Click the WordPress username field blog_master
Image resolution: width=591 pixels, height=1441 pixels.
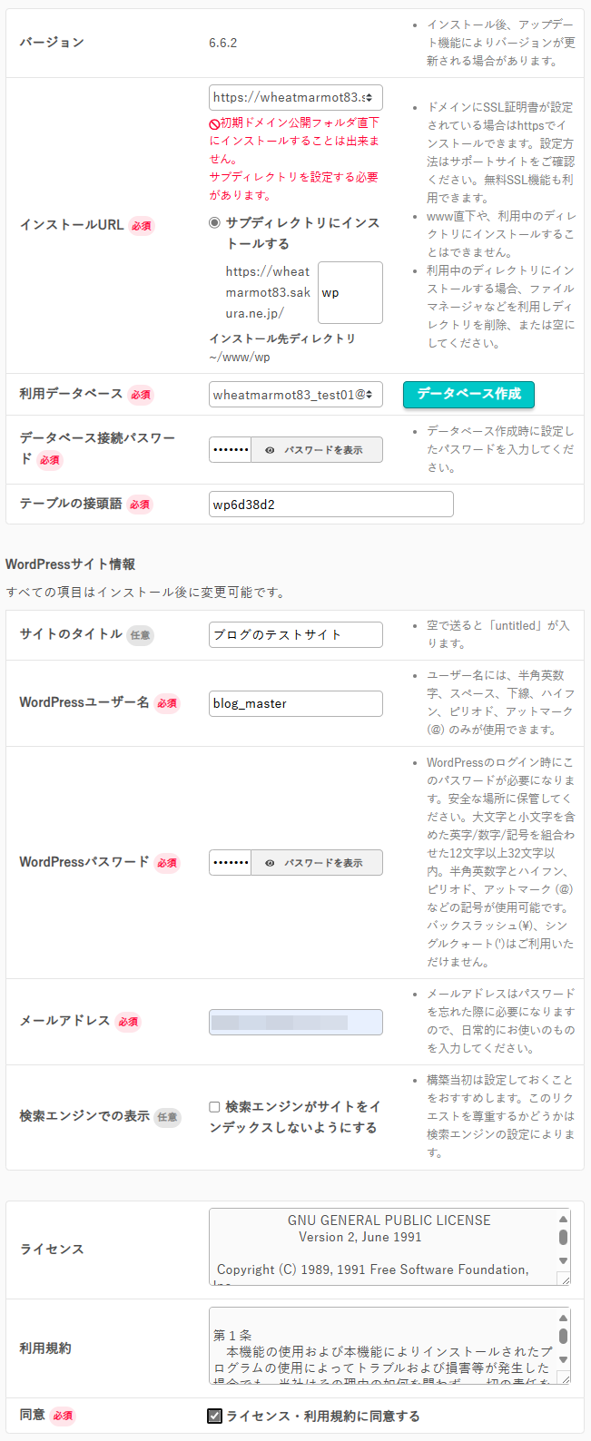[295, 703]
